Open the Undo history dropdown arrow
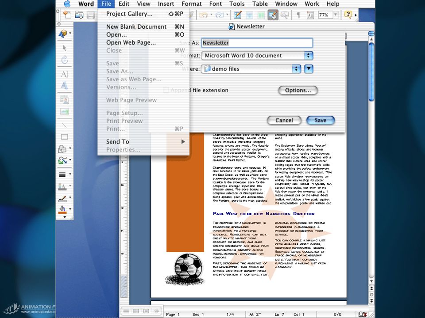This screenshot has height=318, width=425. 211,15
